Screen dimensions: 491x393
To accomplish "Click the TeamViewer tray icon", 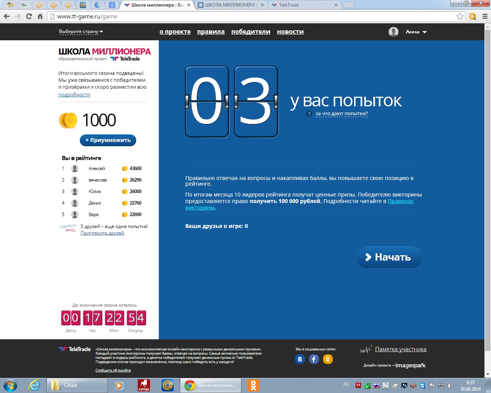I will pos(423,385).
